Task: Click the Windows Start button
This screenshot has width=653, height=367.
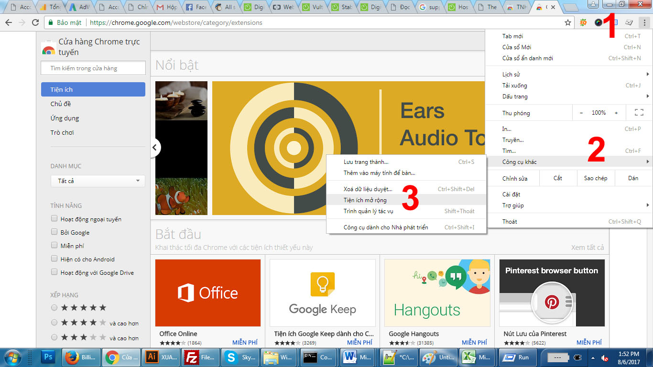Action: (12, 357)
